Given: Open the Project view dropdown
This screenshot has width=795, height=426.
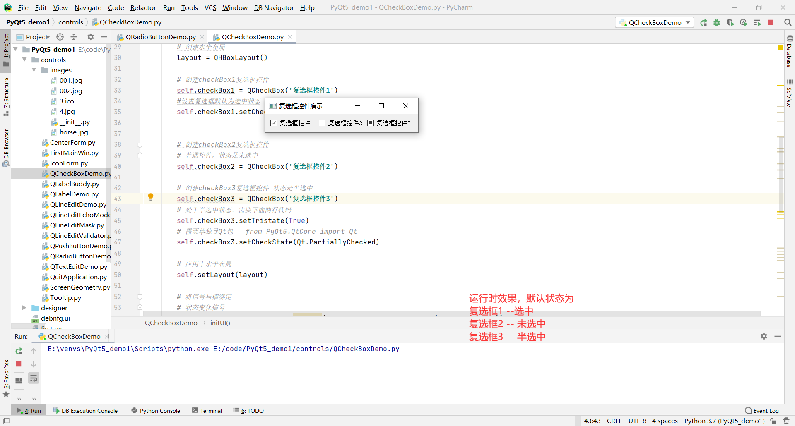Looking at the screenshot, I should point(37,37).
